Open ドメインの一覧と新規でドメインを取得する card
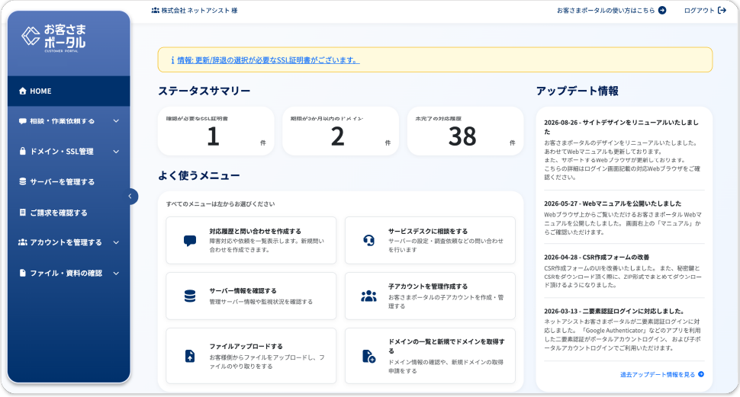Screen dimensions: 740x397 (x=430, y=356)
